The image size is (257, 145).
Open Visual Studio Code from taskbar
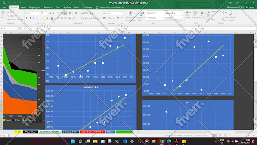point(125,141)
